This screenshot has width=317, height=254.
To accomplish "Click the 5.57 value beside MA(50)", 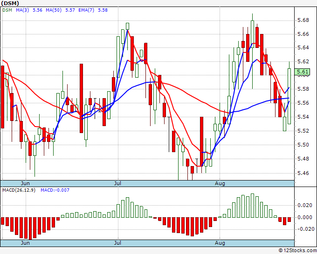I will pos(70,10).
